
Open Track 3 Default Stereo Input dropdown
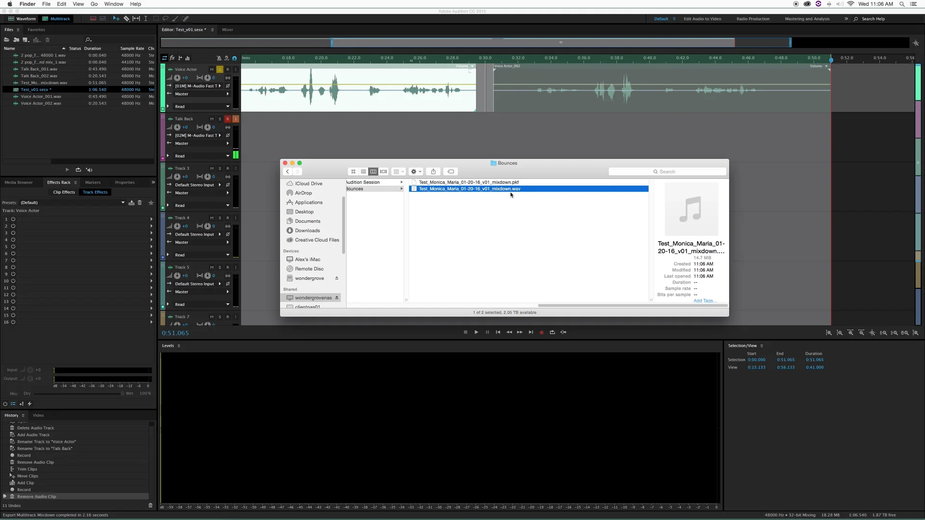[x=198, y=185]
